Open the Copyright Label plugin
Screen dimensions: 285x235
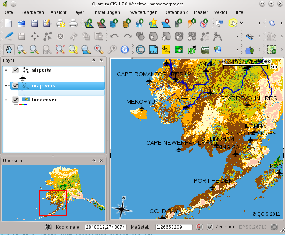tap(140, 50)
